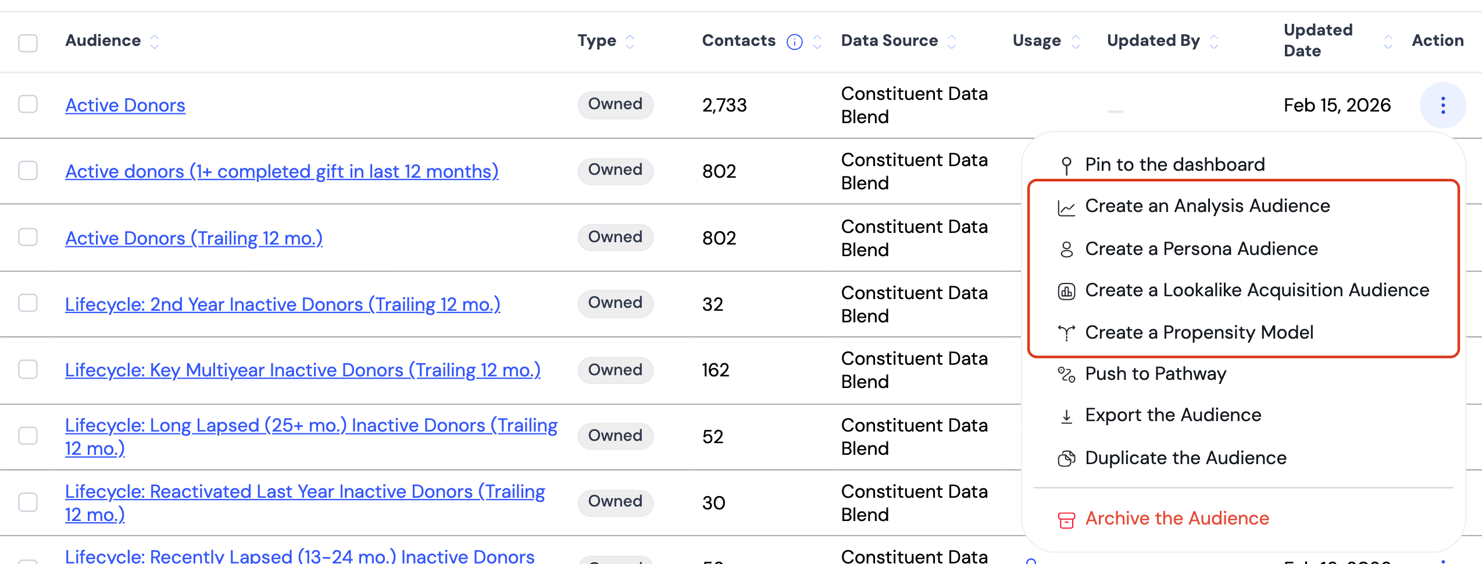The height and width of the screenshot is (564, 1482).
Task: Tick the Lifecycle: Key Multiyear Inactive Donors checkbox
Action: pos(28,369)
